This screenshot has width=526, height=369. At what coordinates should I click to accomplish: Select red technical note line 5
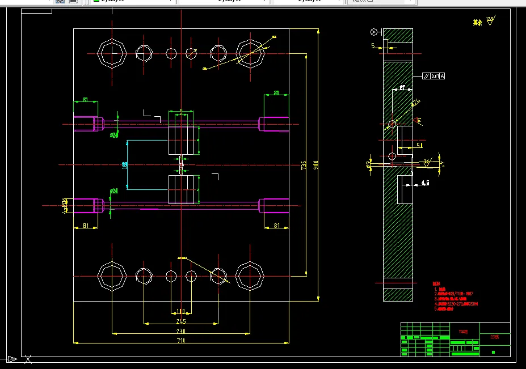(x=444, y=309)
